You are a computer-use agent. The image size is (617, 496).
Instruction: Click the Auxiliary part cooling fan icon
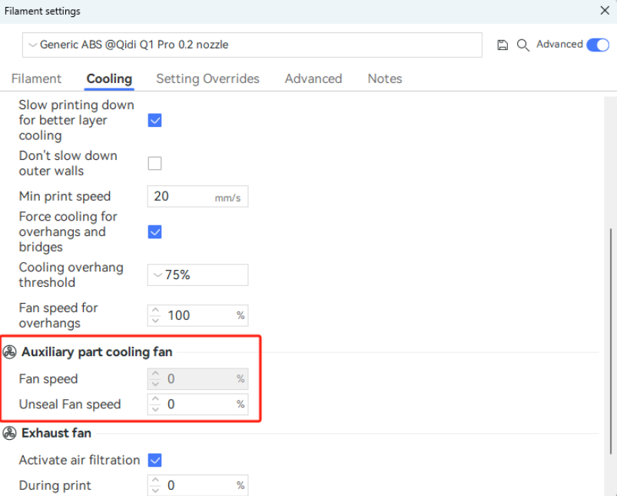[x=10, y=352]
